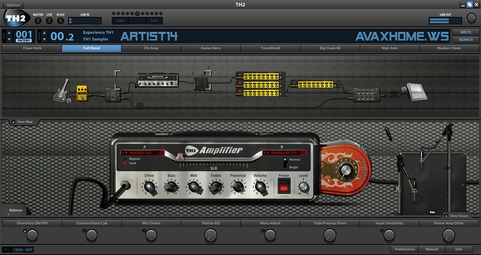Toggle Mic Choice smart control

click(151, 235)
